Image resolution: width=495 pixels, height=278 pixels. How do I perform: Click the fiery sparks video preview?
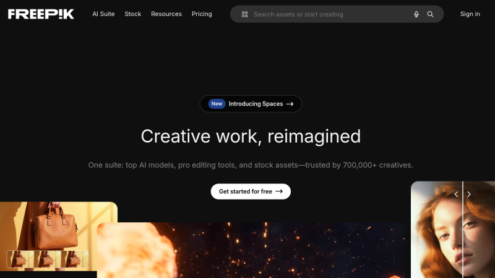251,250
